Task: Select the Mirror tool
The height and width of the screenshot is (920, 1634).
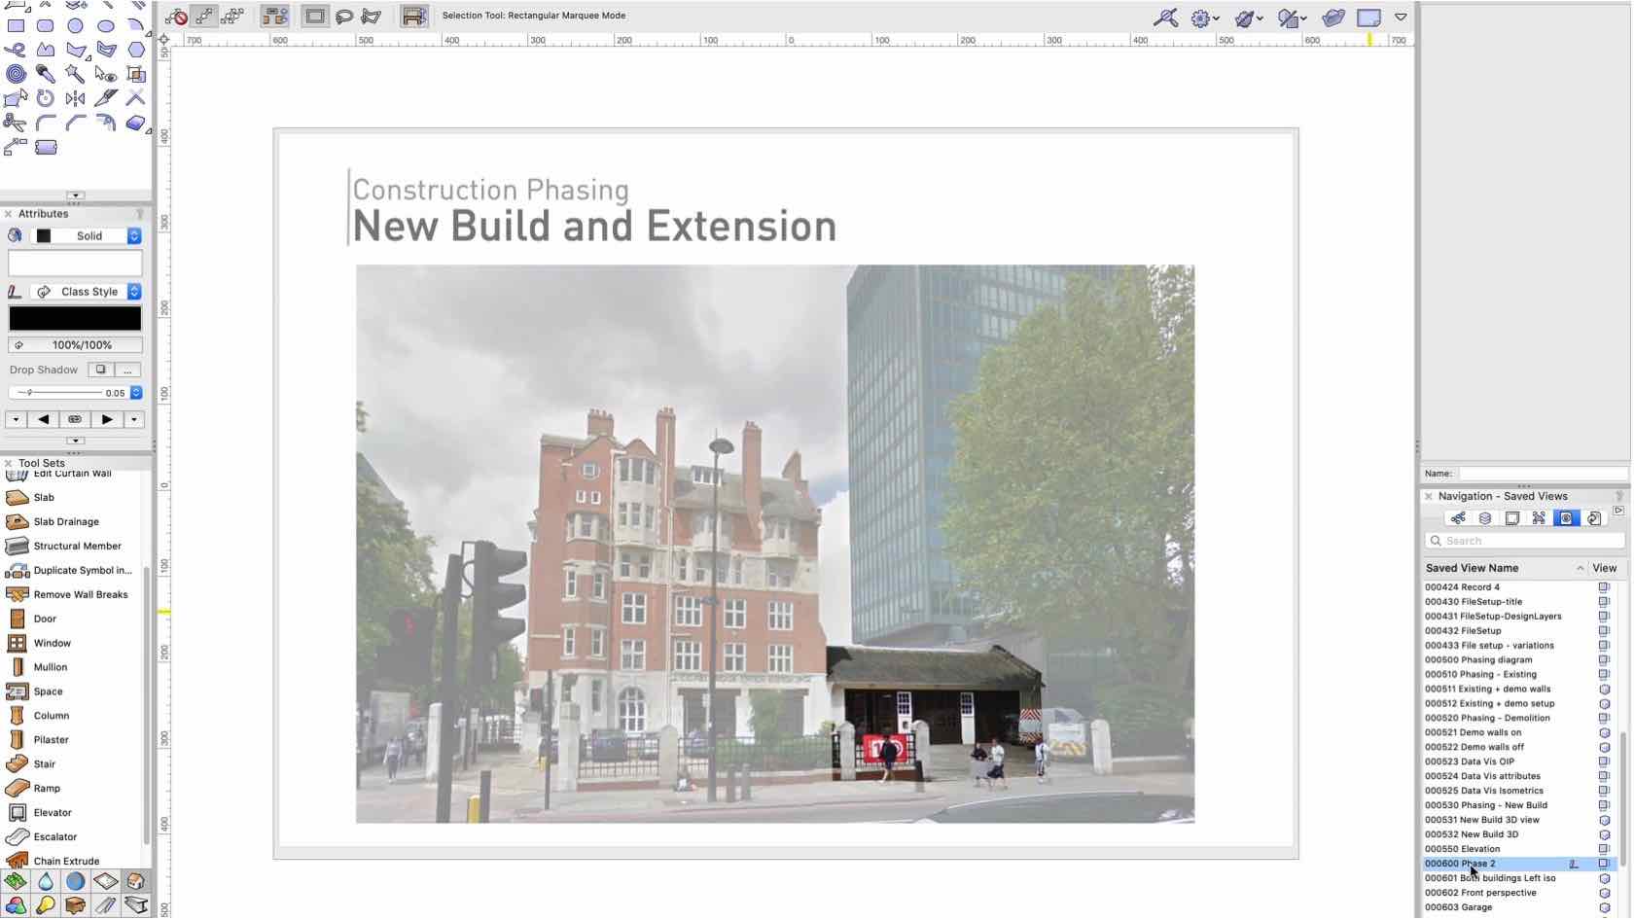Action: [x=75, y=98]
